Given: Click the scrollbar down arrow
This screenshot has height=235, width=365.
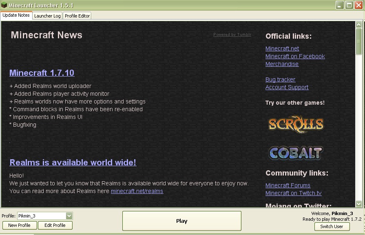Looking at the screenshot, I should coord(359,204).
